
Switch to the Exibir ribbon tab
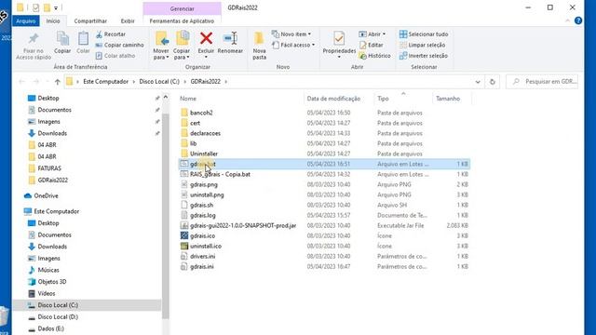128,20
